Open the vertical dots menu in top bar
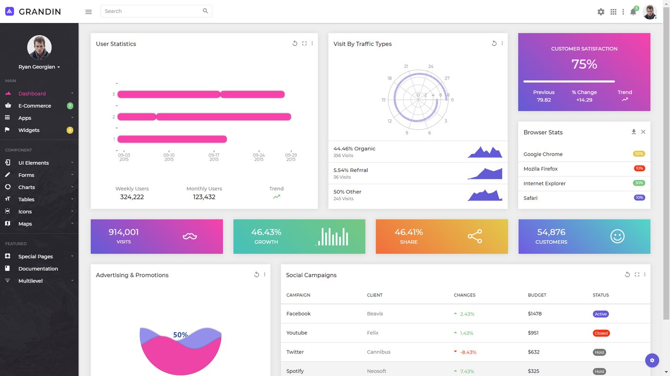Viewport: 670px width, 376px height. [x=623, y=12]
